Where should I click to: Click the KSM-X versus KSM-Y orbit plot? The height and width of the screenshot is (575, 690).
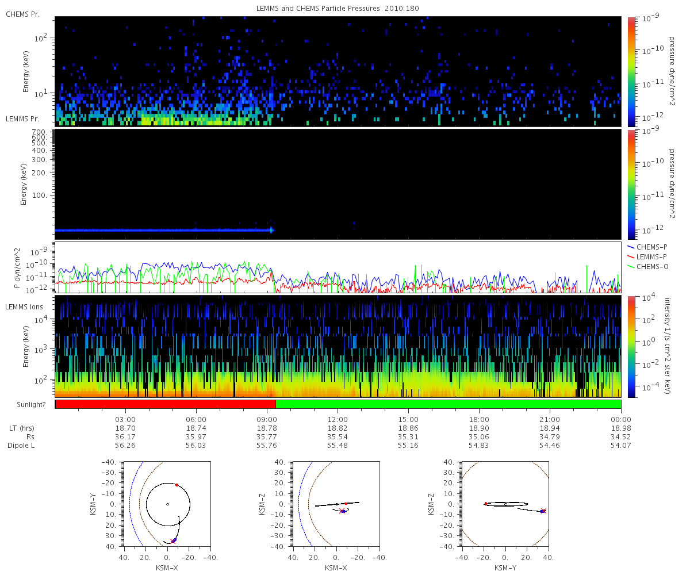[167, 504]
